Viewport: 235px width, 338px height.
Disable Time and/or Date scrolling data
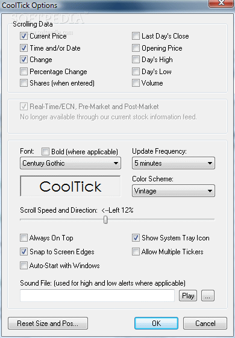click(23, 48)
